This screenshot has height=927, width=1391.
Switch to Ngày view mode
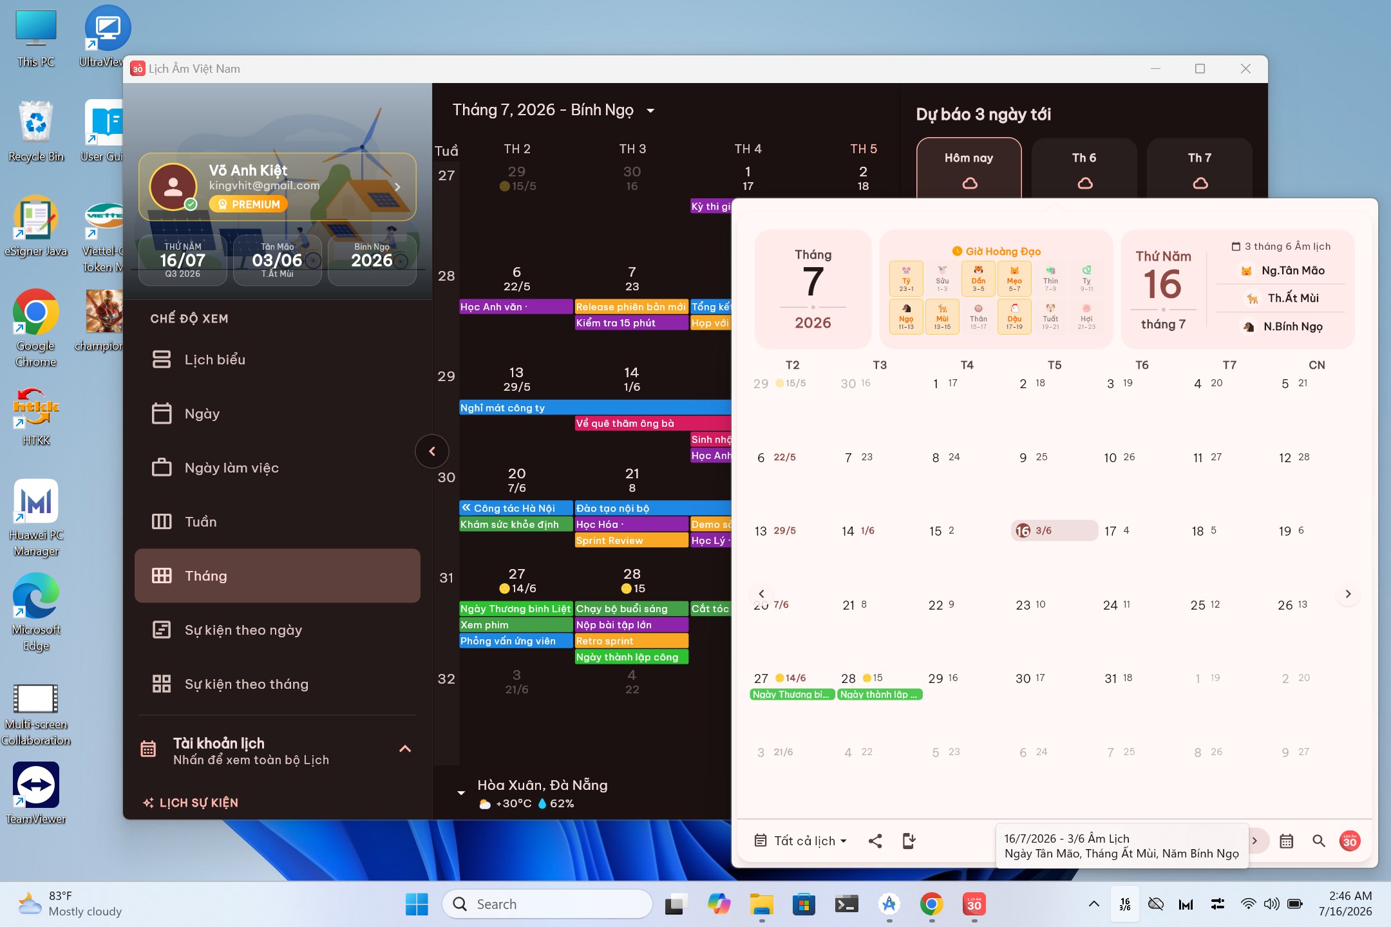pos(277,413)
